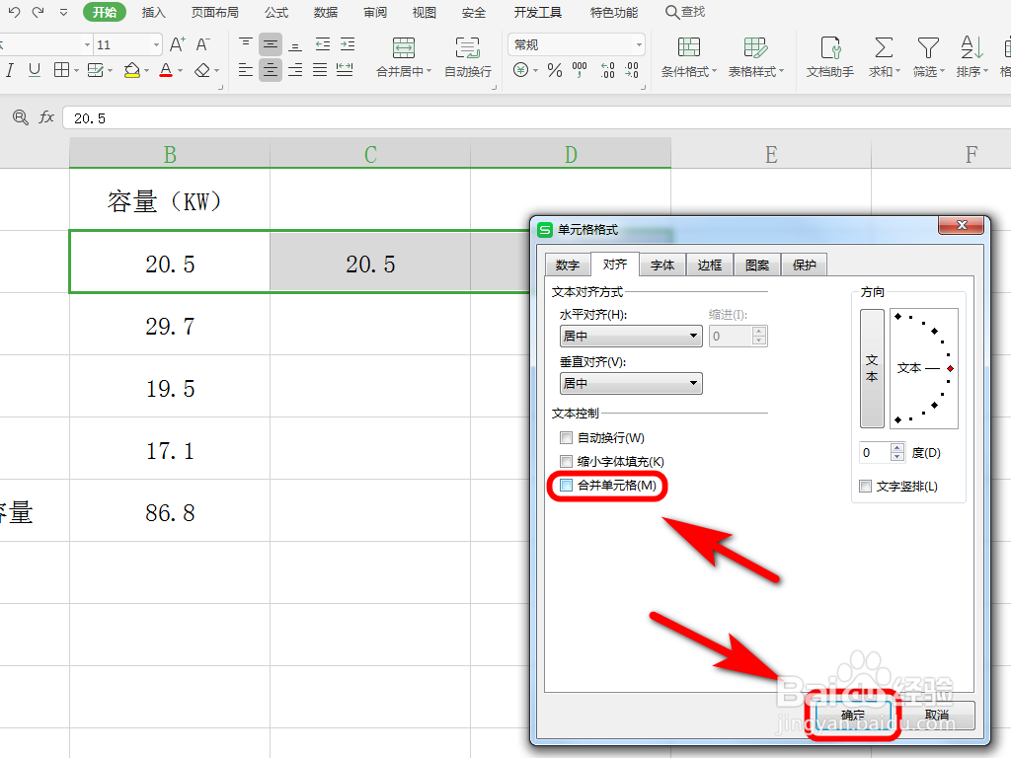
Task: Switch to the 边框 tab in dialog
Action: (709, 265)
